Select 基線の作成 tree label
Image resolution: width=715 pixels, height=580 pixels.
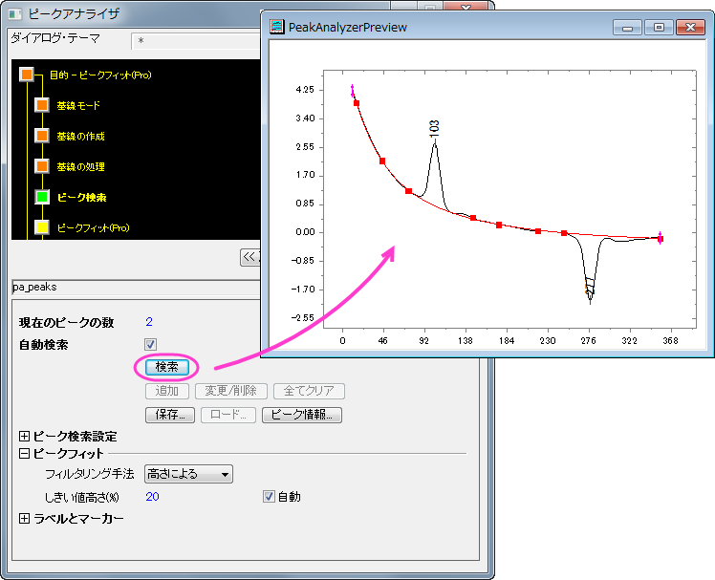80,137
